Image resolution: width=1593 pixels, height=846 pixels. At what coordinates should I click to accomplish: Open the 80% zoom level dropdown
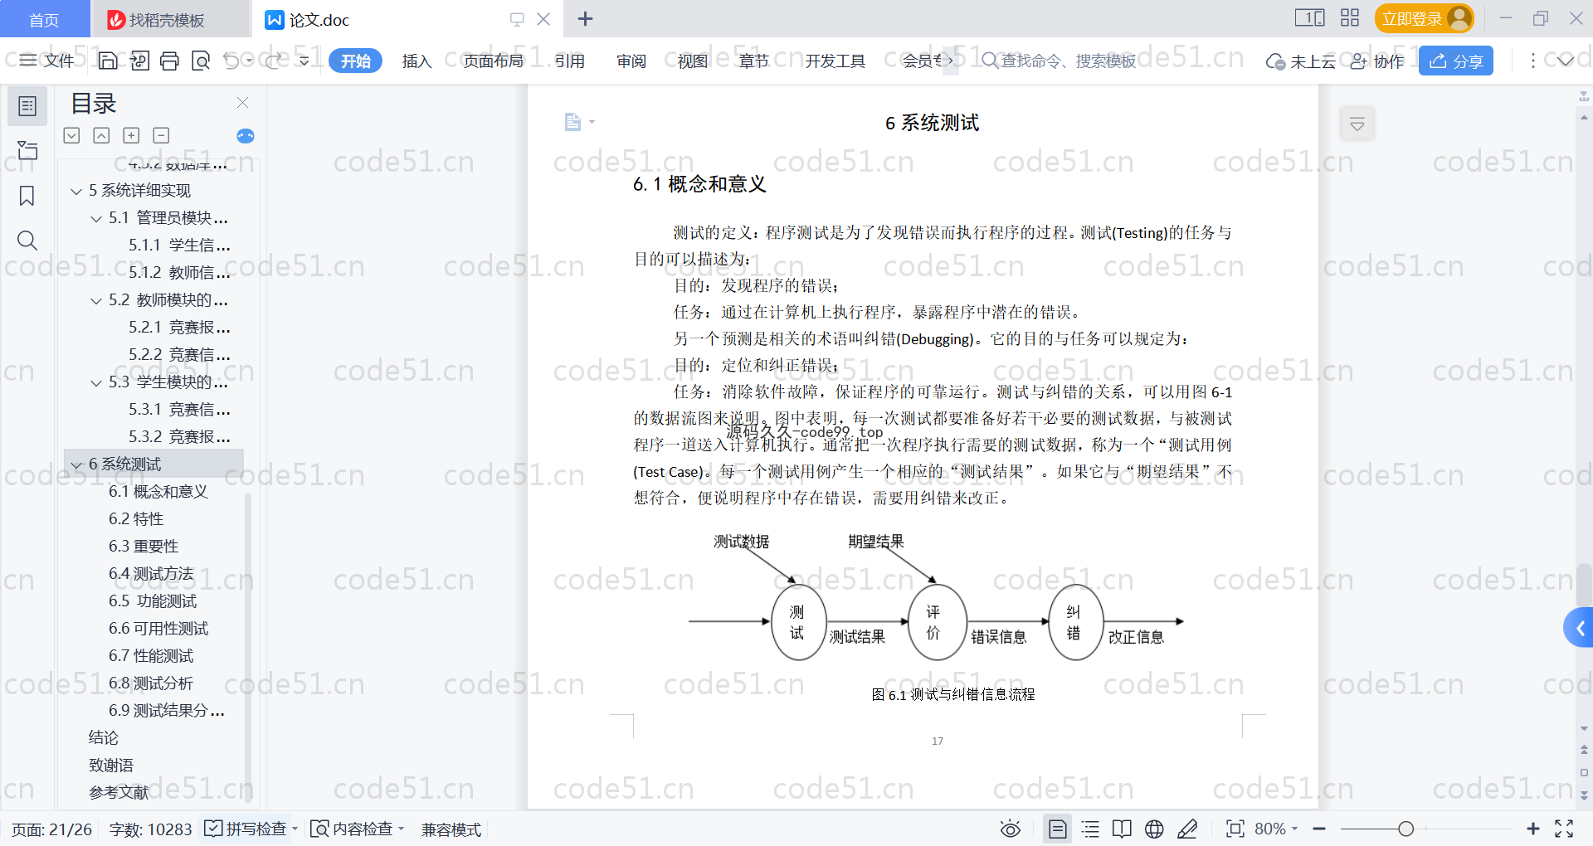tap(1276, 829)
